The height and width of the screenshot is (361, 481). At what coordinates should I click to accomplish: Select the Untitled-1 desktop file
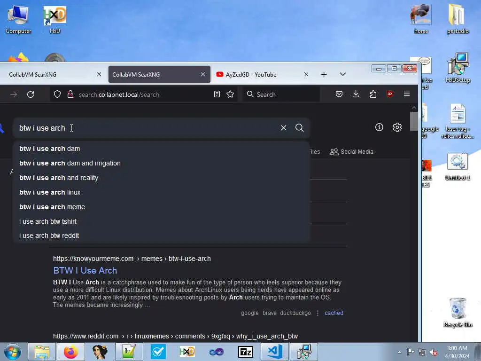[x=458, y=167]
